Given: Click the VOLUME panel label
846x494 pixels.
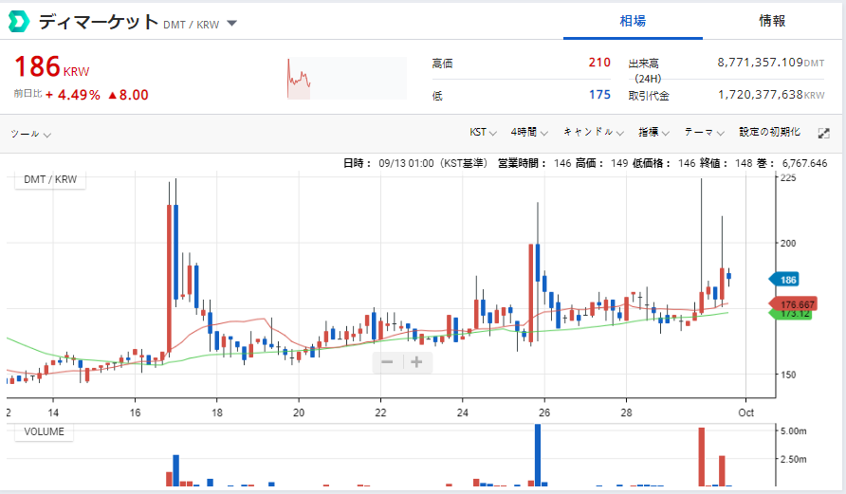Looking at the screenshot, I should pyautogui.click(x=45, y=432).
